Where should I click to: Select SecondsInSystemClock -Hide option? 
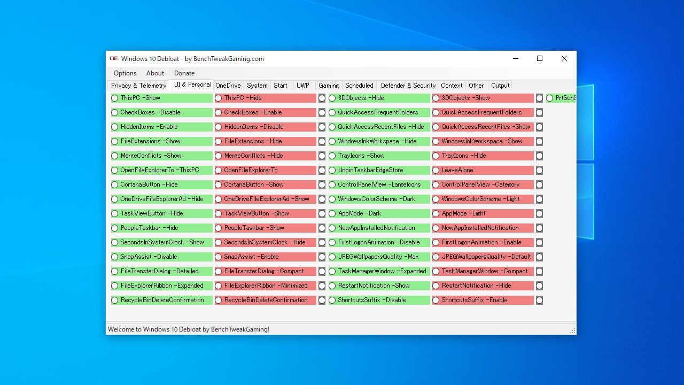click(265, 243)
